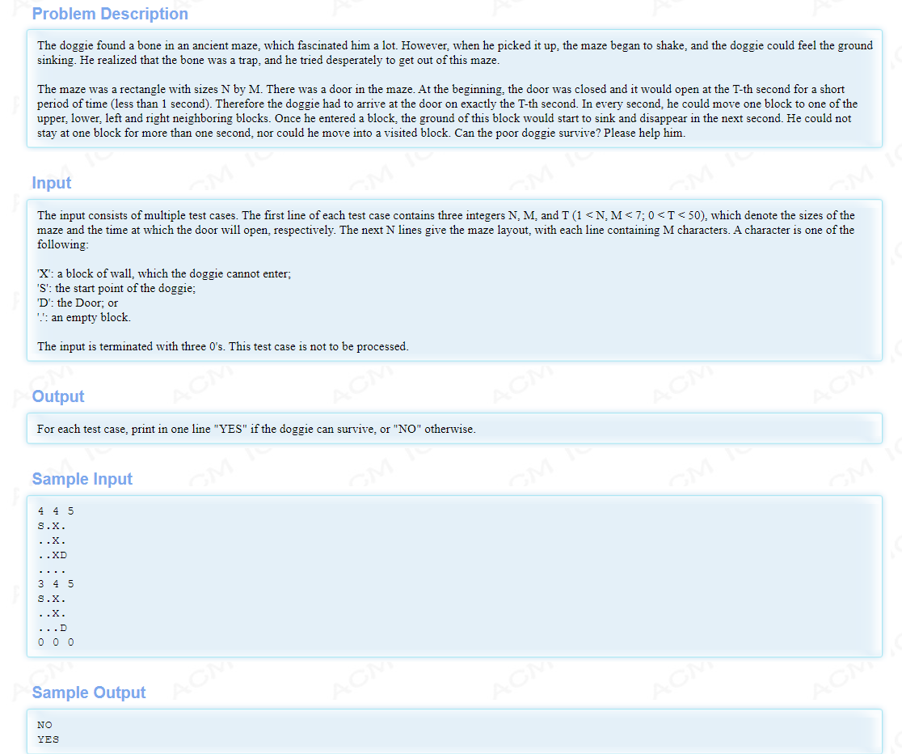
Task: Click the "Problem Description" heading
Action: pos(110,14)
